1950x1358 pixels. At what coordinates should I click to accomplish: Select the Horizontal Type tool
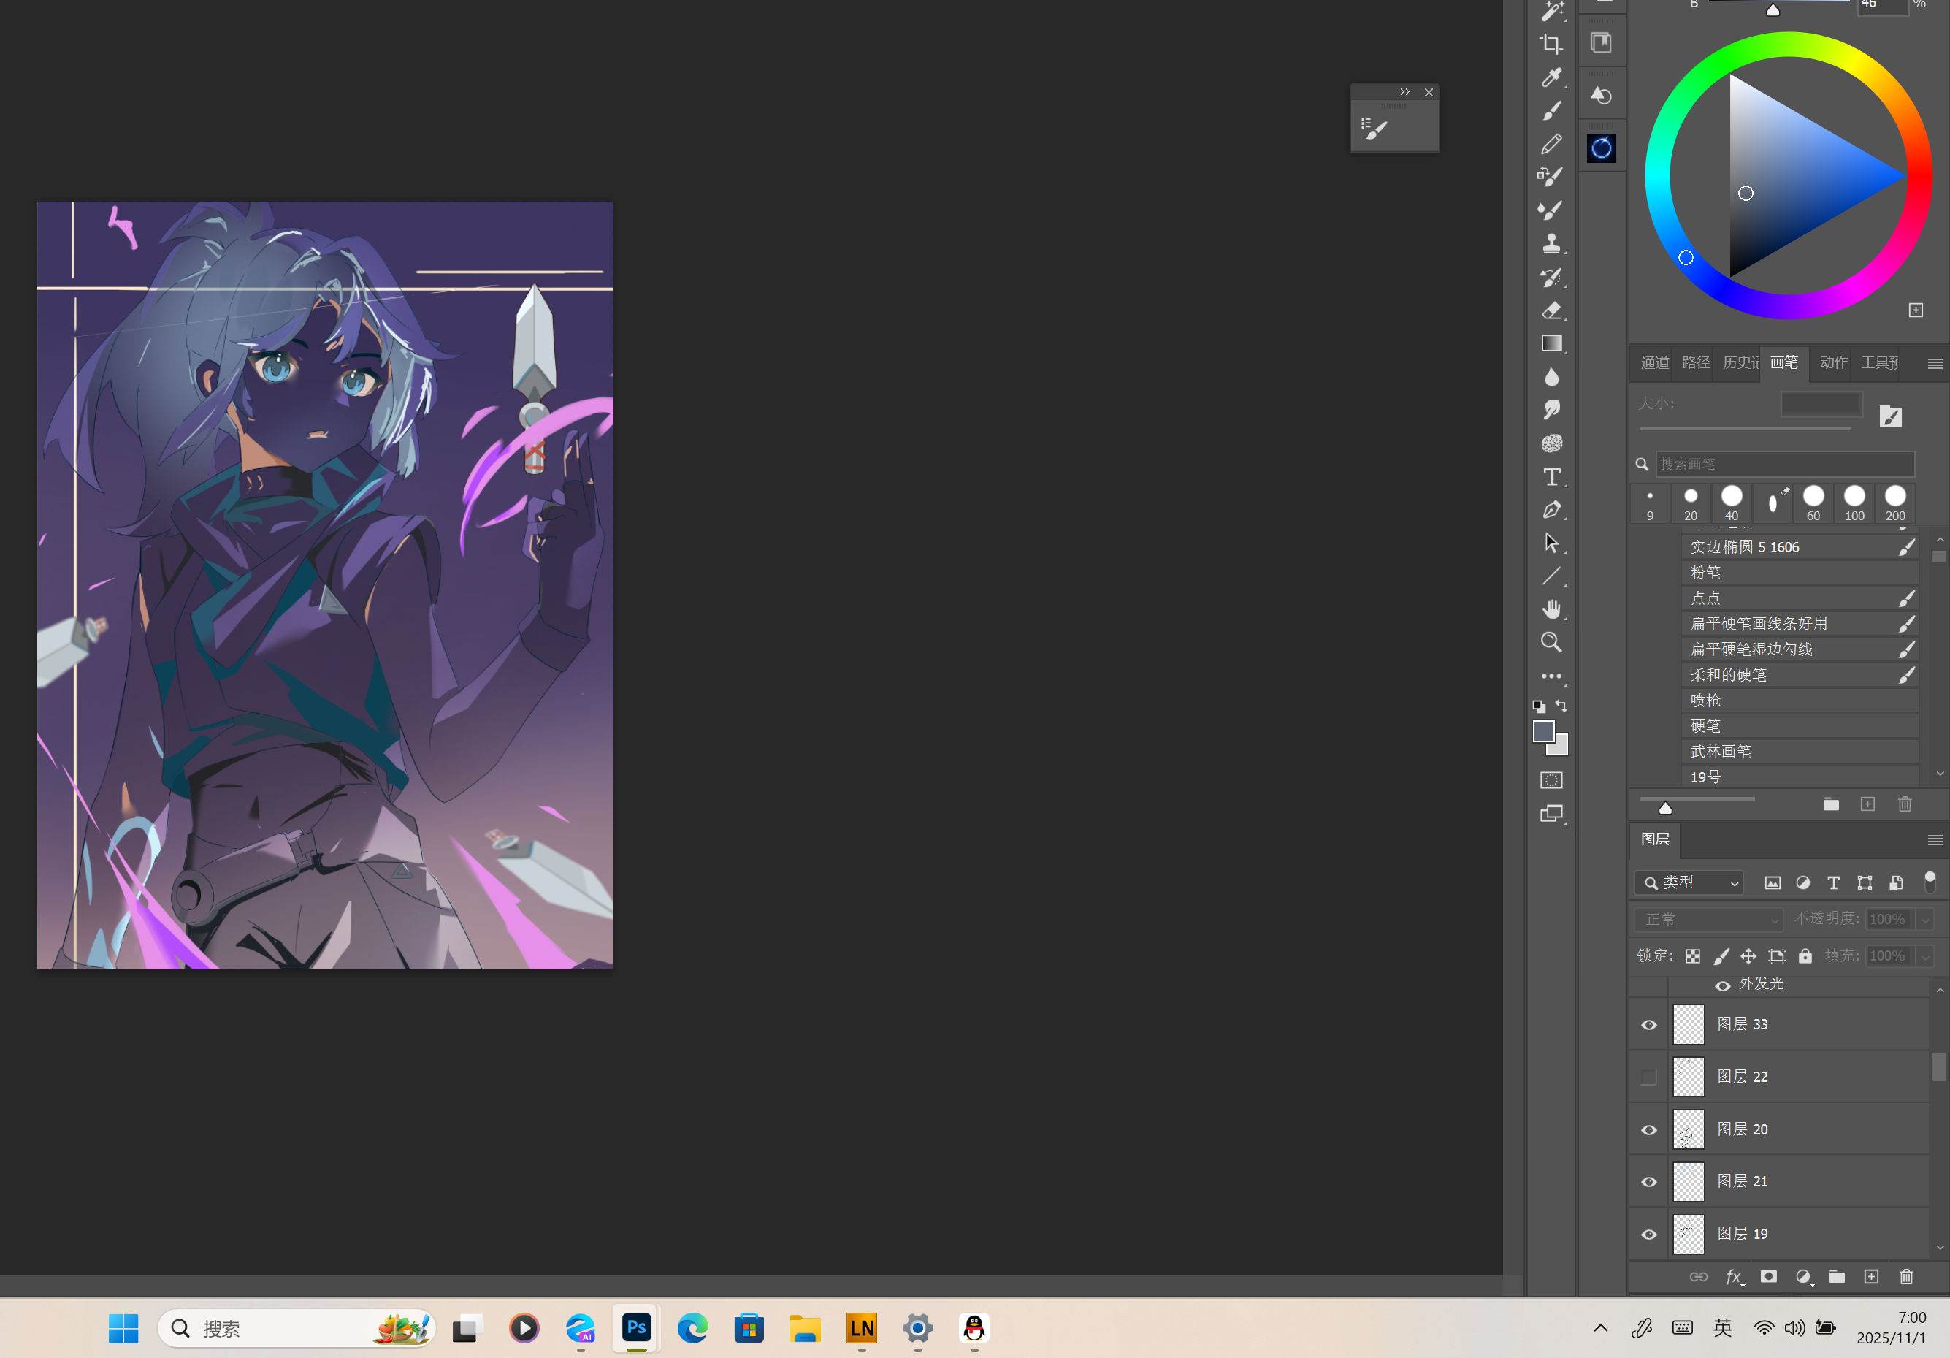(x=1551, y=476)
